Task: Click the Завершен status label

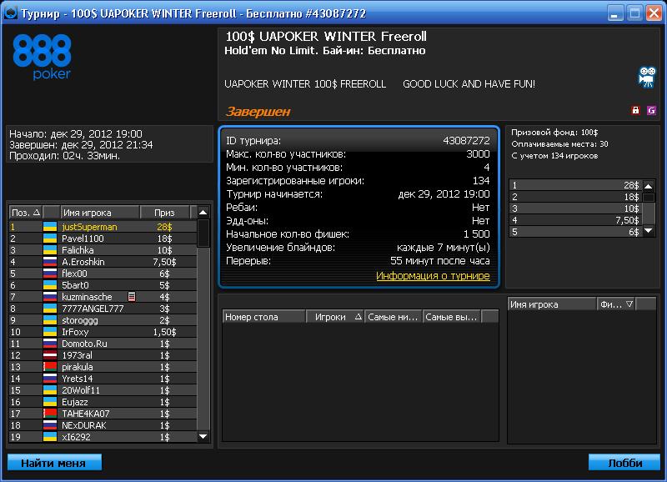Action: click(258, 112)
